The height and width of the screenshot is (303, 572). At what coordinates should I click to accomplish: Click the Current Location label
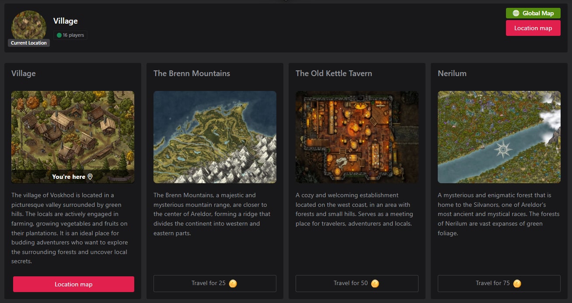[x=29, y=43]
